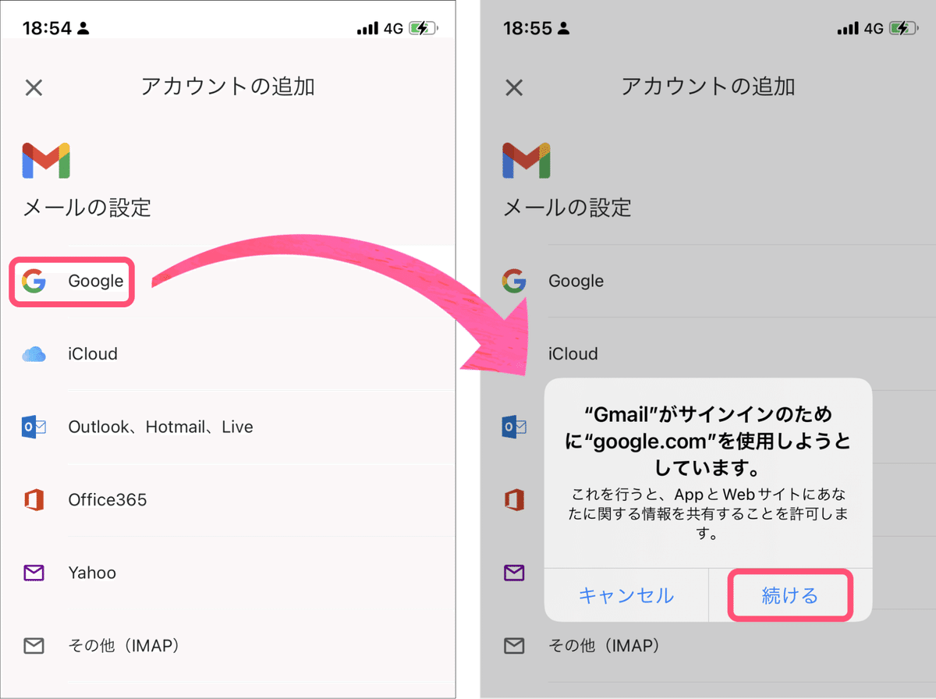Choose Outlook、Hotmail、Live in left screen

pyautogui.click(x=161, y=427)
